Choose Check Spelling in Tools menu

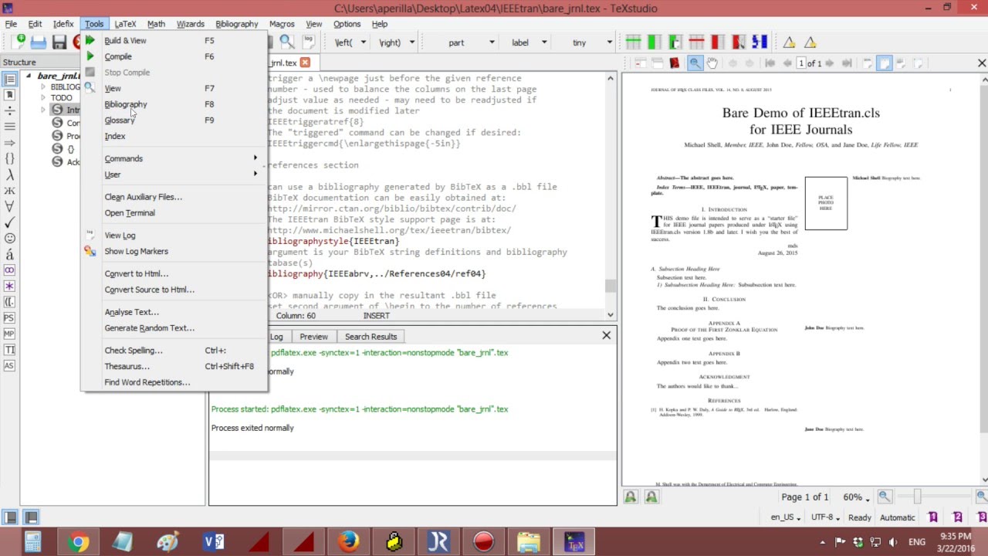coord(174,351)
